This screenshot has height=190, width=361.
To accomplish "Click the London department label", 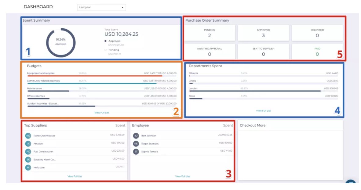I will (193, 88).
